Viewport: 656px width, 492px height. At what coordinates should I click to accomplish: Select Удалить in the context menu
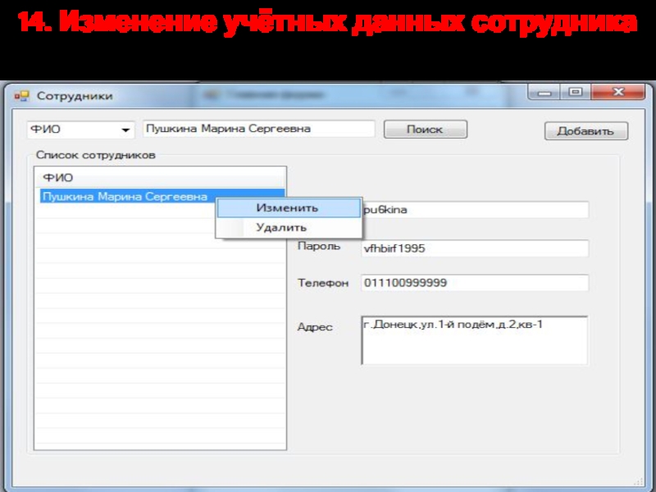[x=281, y=228]
